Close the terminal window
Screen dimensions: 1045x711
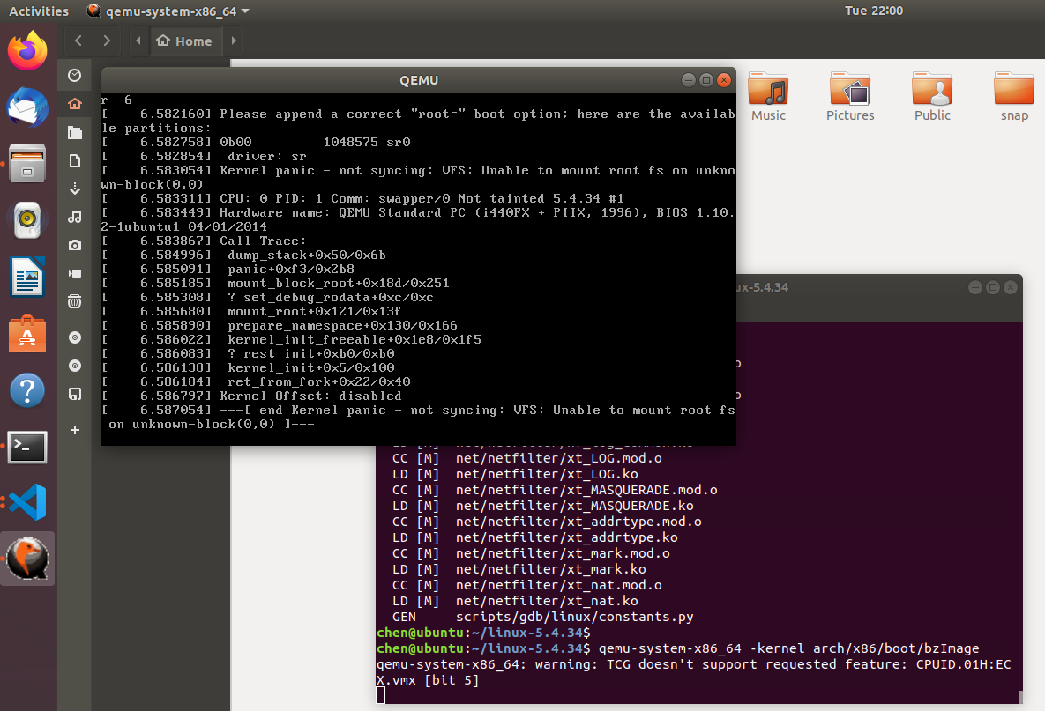pyautogui.click(x=1011, y=287)
